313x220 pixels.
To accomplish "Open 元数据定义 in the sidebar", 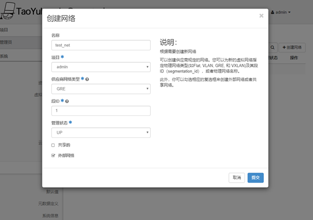I will pos(48,204).
